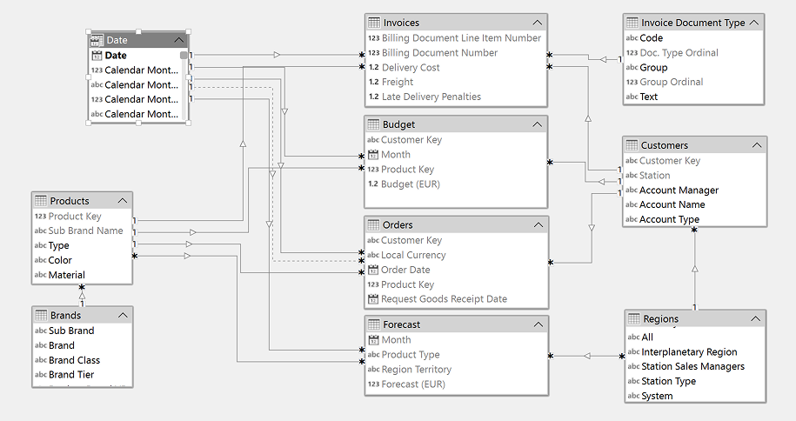Click the Invoice Document Type table icon

coord(632,23)
